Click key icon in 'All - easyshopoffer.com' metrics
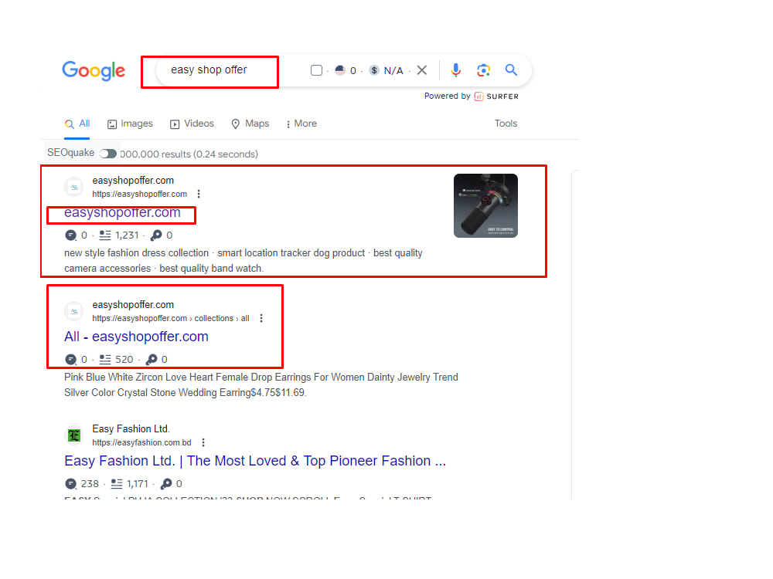The image size is (773, 579). click(152, 360)
